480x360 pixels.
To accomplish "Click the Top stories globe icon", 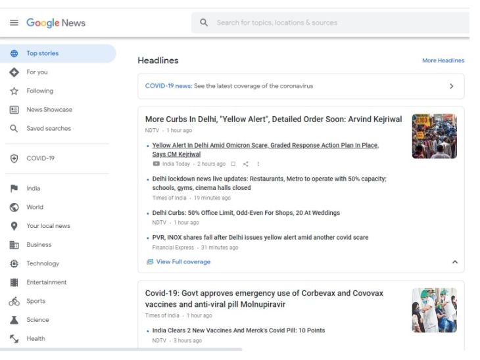I will (14, 53).
